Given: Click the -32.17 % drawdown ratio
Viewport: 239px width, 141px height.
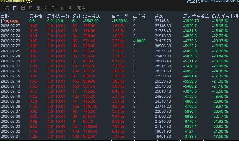Looking at the screenshot, I should [x=220, y=117].
